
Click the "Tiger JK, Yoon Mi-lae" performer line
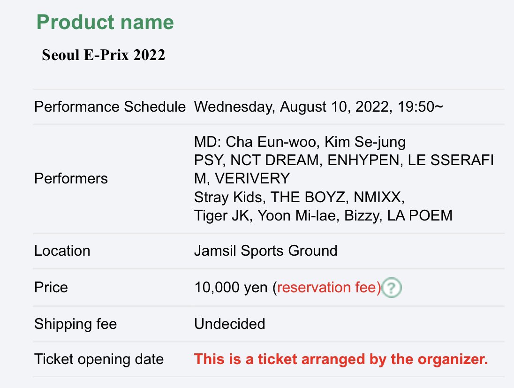pyautogui.click(x=323, y=215)
